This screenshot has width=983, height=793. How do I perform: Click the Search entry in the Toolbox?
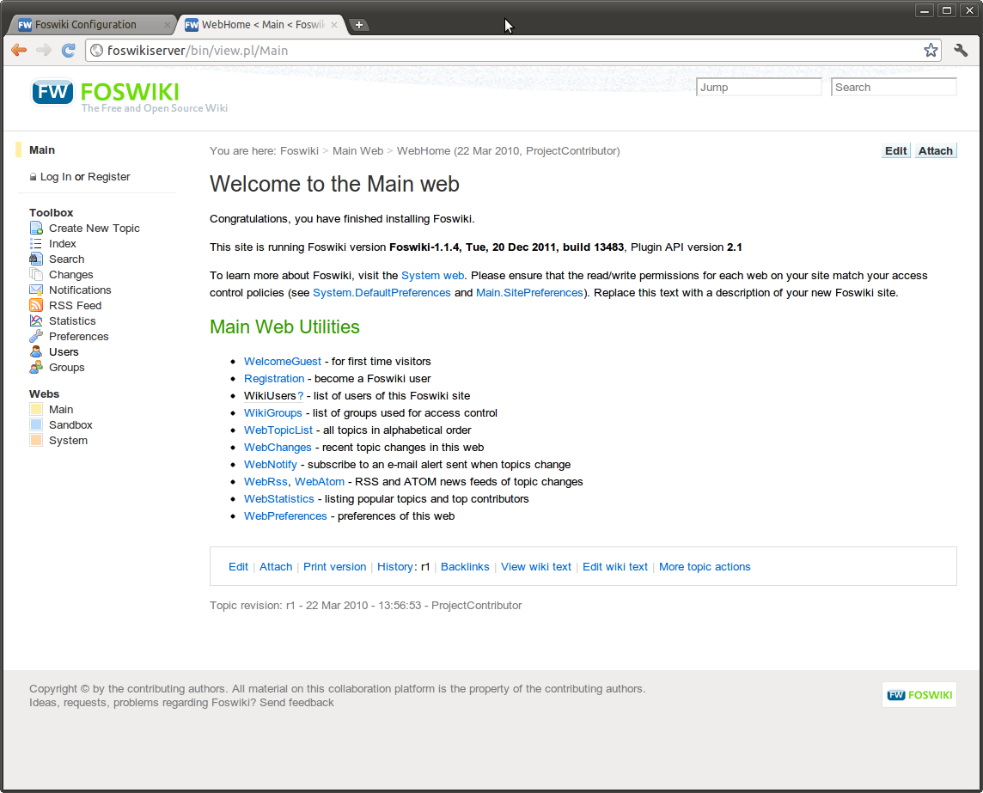[x=65, y=259]
